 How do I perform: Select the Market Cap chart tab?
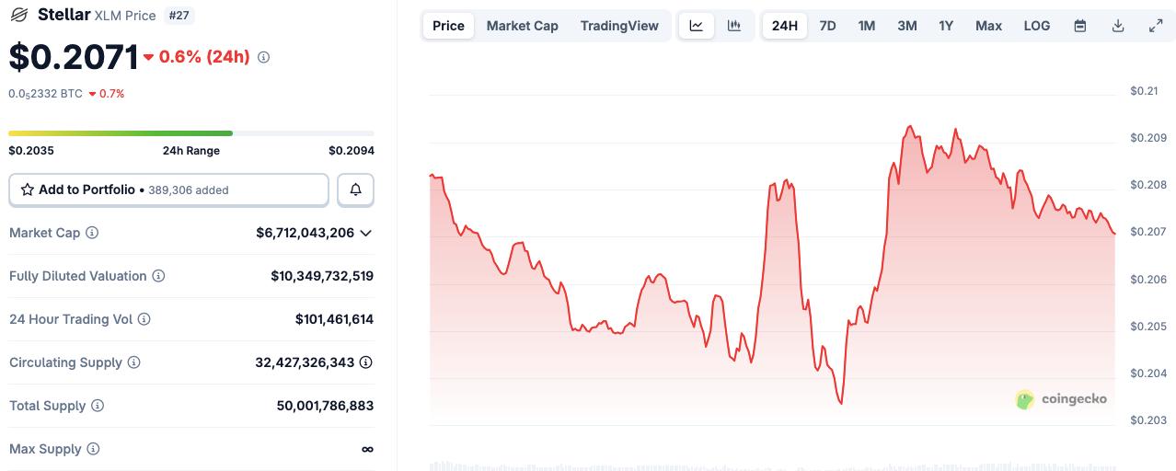tap(522, 26)
